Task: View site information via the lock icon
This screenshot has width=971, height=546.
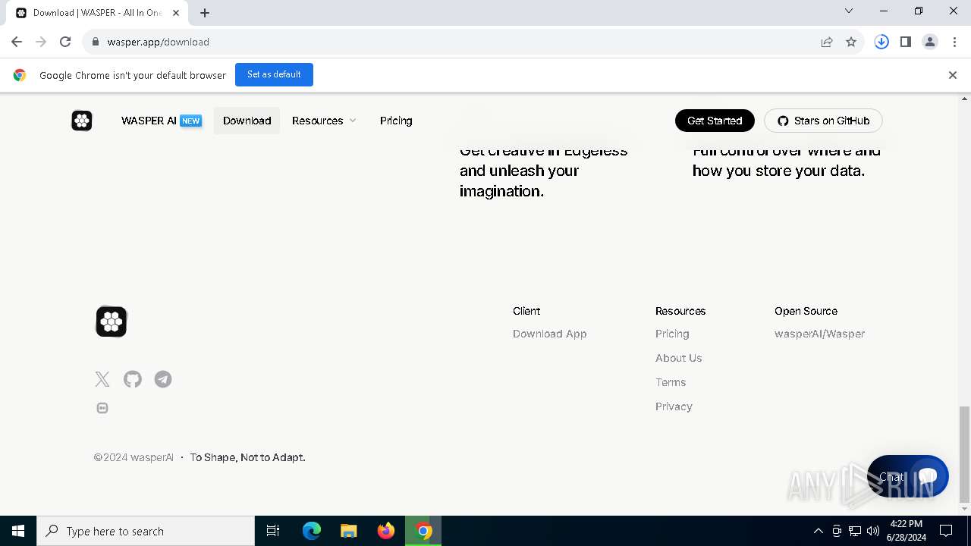Action: click(96, 42)
